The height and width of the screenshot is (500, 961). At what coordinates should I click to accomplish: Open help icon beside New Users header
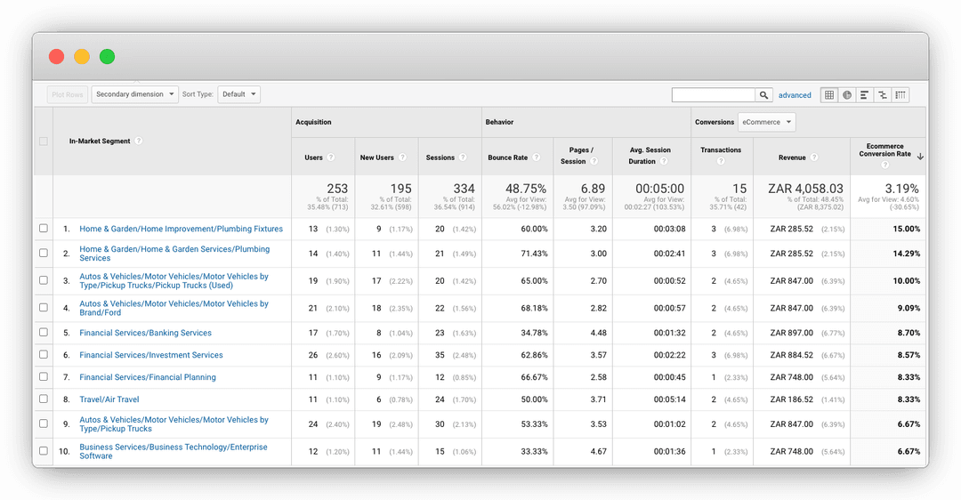coord(403,157)
